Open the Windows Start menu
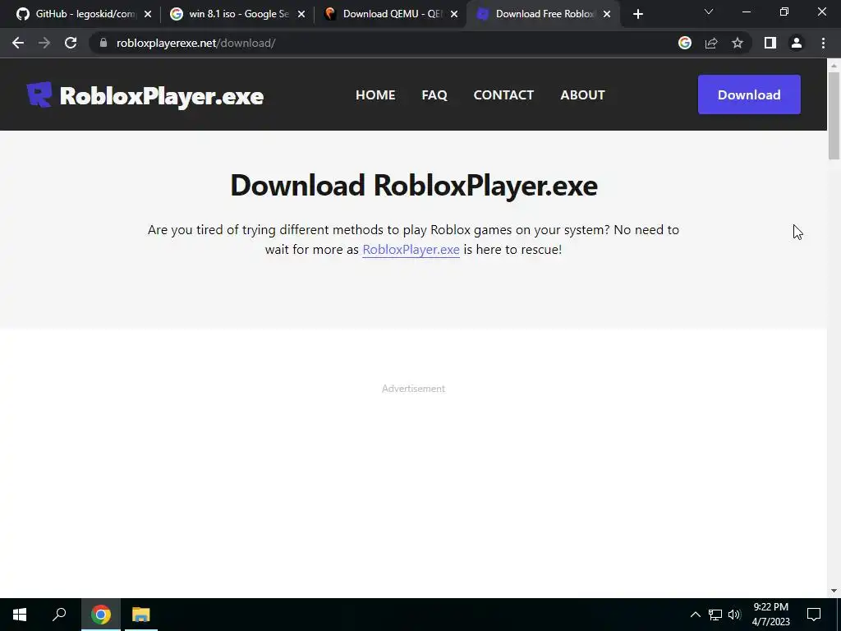The image size is (841, 631). coord(20,615)
